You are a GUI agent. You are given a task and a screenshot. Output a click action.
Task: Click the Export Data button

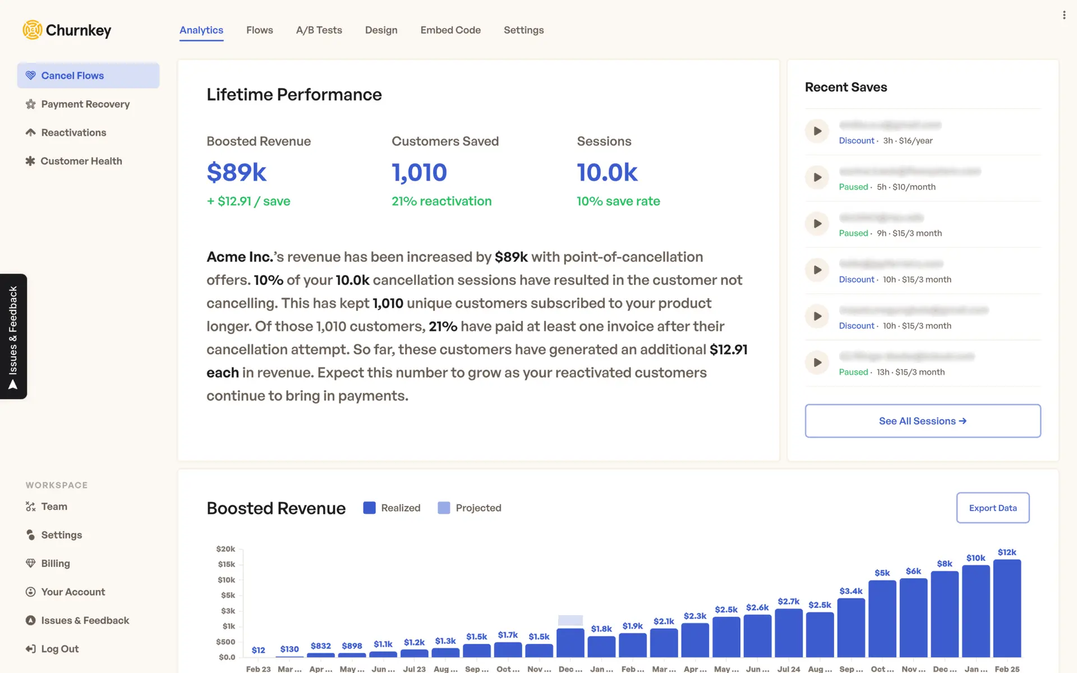click(x=992, y=508)
